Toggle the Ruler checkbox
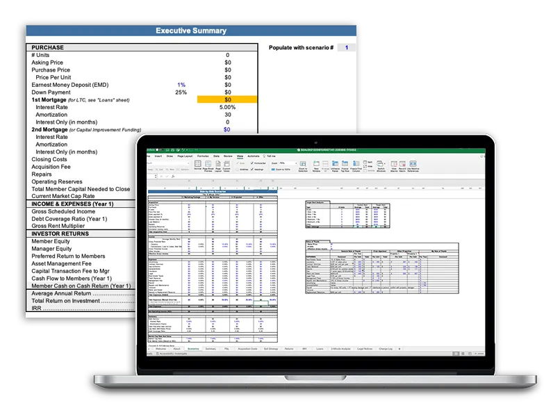This screenshot has width=560, height=417. click(x=238, y=163)
